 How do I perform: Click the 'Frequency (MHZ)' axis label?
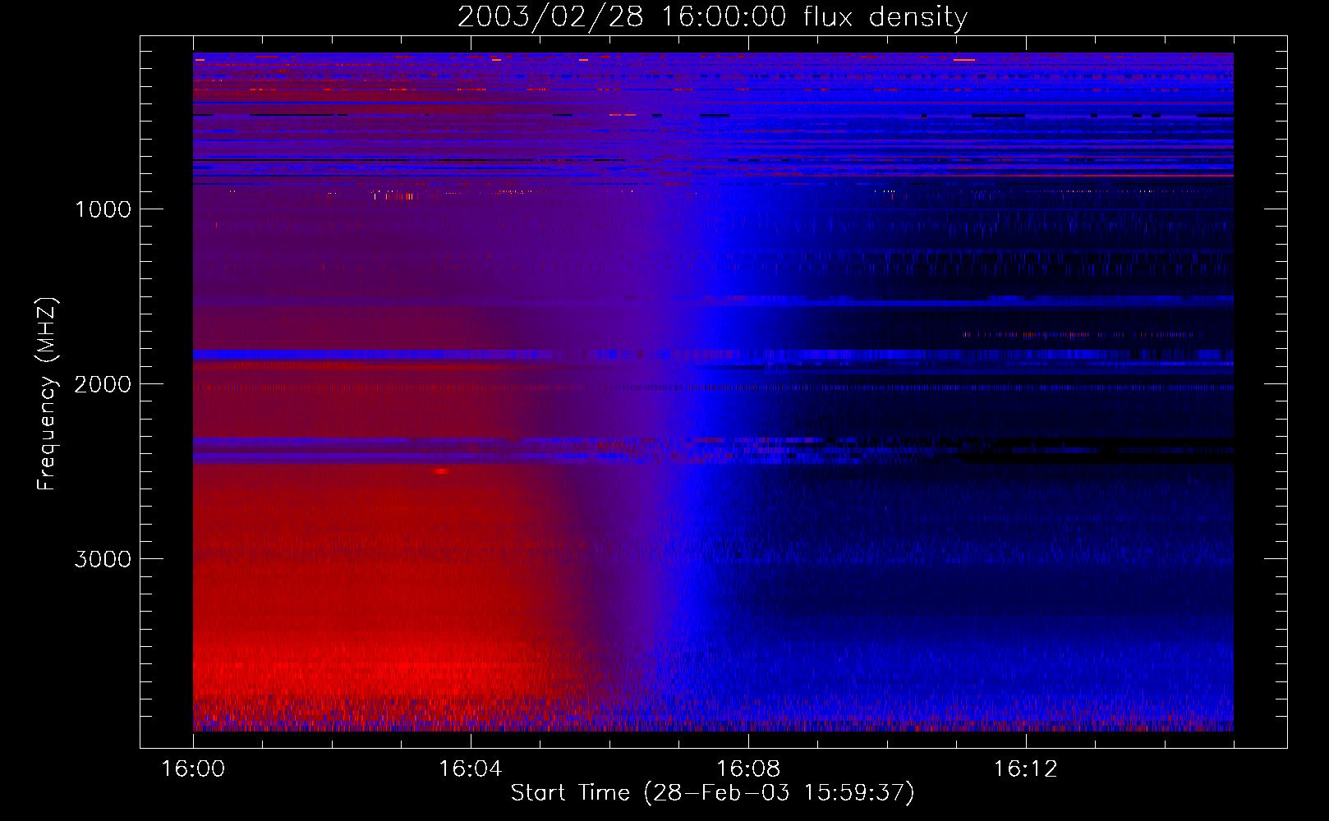tap(47, 394)
